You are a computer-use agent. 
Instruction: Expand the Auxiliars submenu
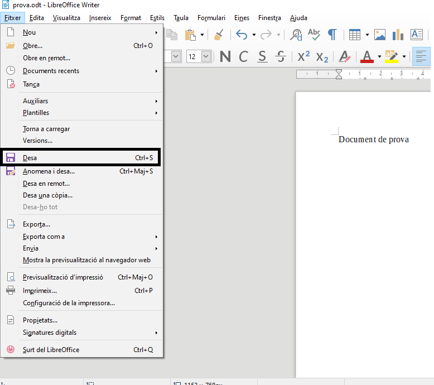coord(82,101)
